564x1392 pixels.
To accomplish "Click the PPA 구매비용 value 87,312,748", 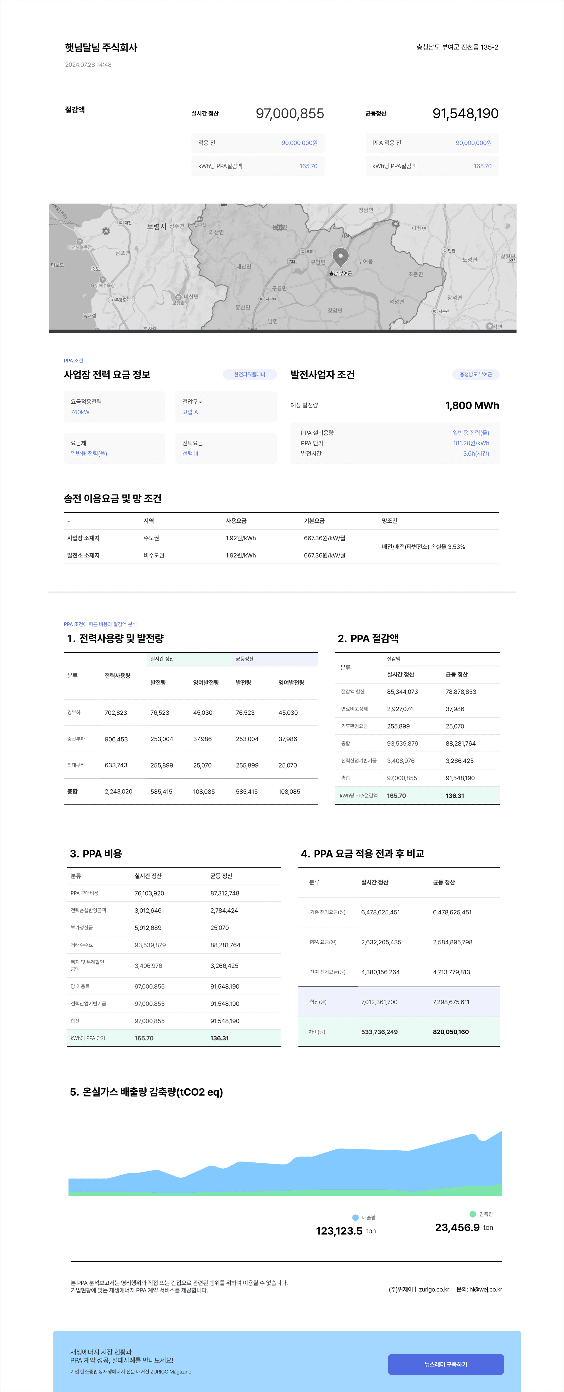I will (x=225, y=893).
